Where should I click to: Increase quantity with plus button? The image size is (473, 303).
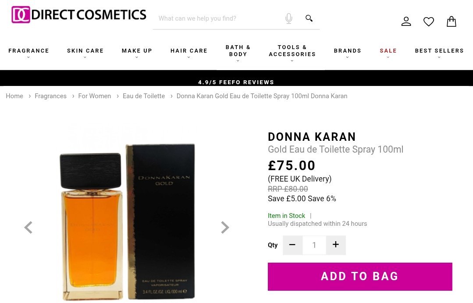[x=336, y=245]
